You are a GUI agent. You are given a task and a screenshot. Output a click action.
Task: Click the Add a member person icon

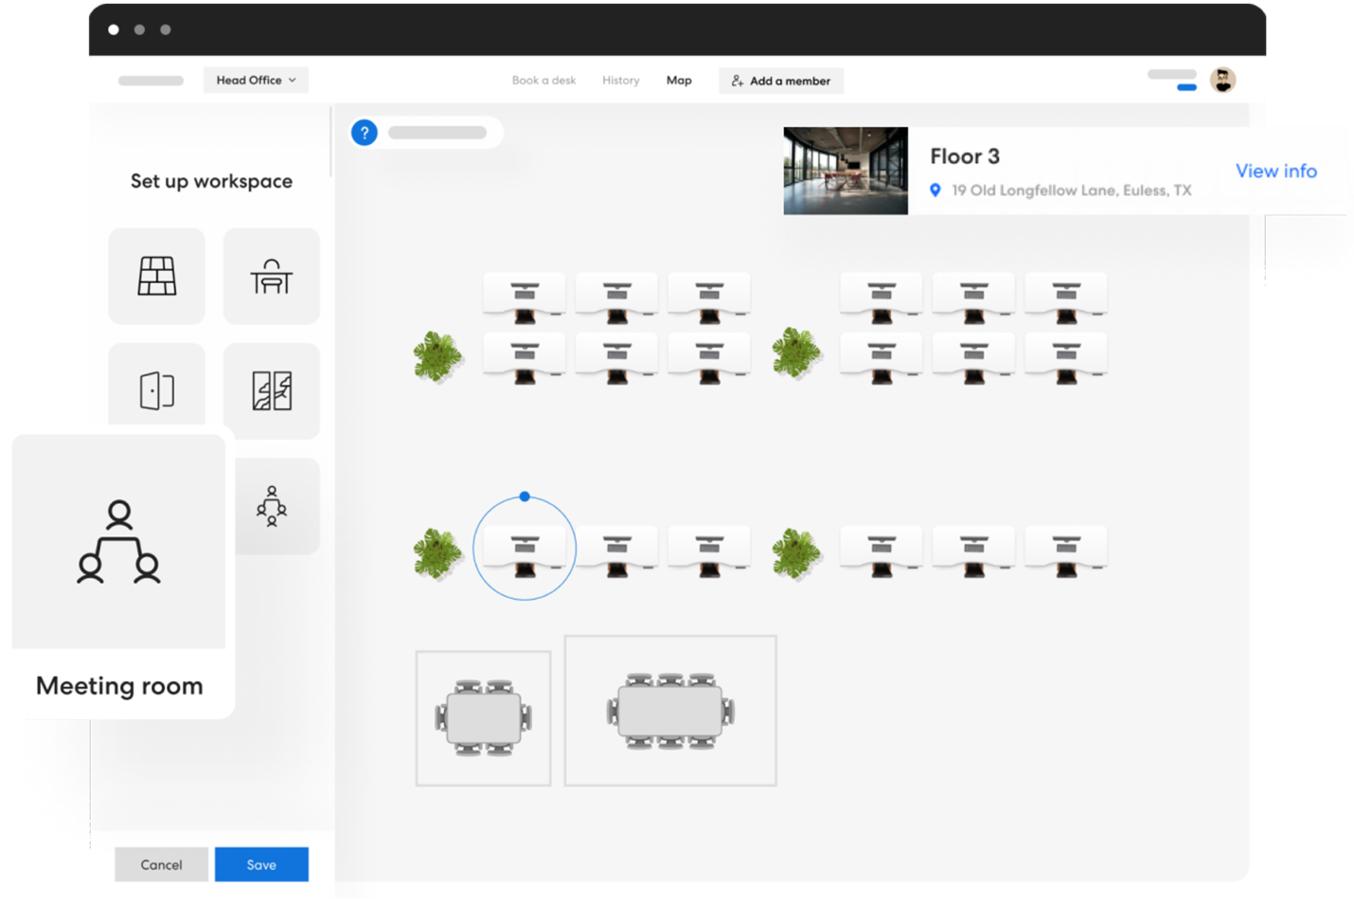click(737, 81)
